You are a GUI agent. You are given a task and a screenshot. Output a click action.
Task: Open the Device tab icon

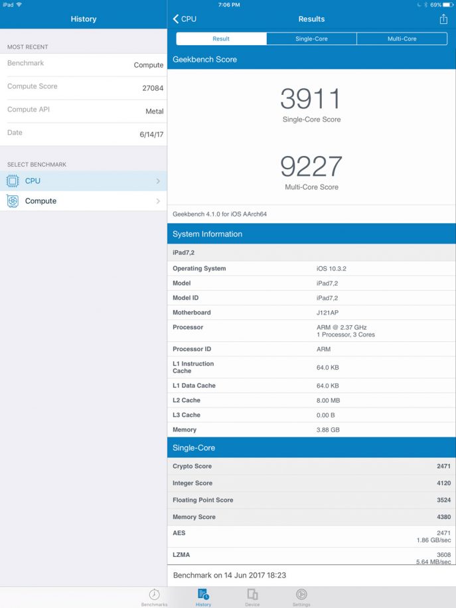[252, 594]
